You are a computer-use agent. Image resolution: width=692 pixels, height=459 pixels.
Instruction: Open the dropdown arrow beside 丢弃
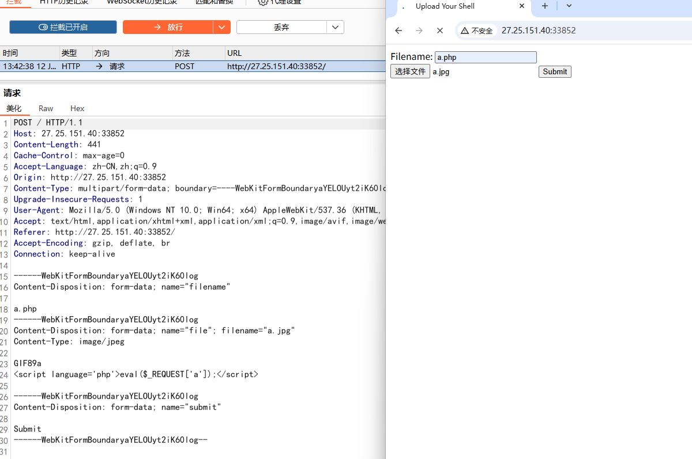[336, 27]
